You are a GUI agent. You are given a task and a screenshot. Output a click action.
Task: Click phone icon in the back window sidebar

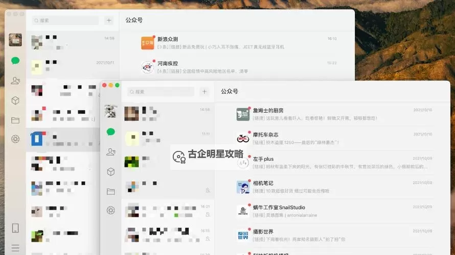pos(15,228)
